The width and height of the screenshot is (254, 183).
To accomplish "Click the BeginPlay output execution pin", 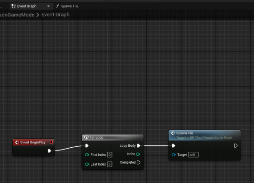I will 49,151.
